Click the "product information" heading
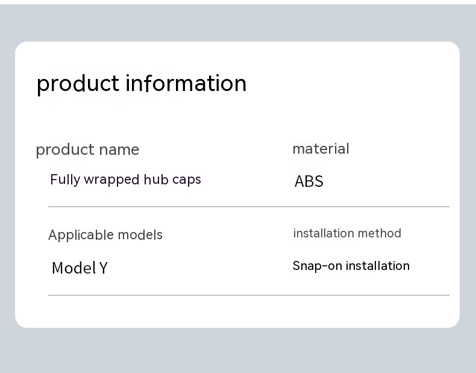This screenshot has width=476, height=373. [142, 83]
